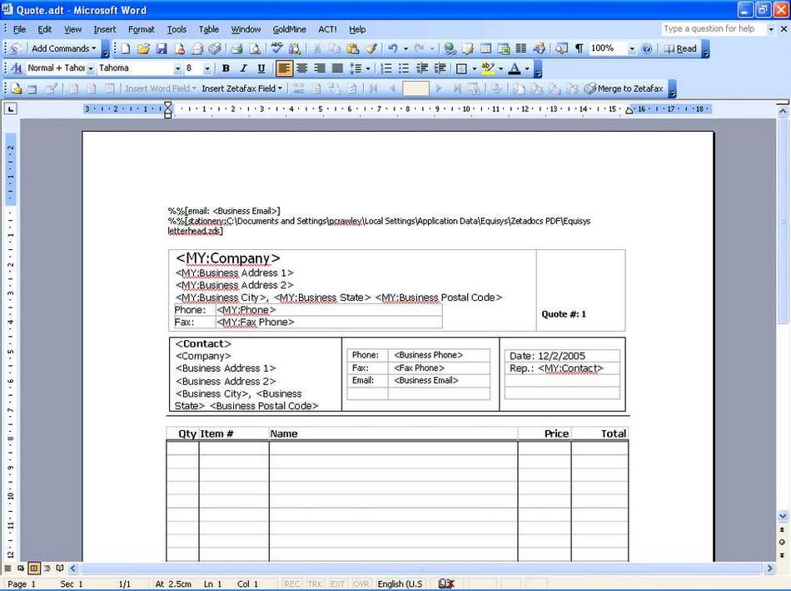The height and width of the screenshot is (591, 791).
Task: Insert a table from toolbar
Action: (485, 48)
